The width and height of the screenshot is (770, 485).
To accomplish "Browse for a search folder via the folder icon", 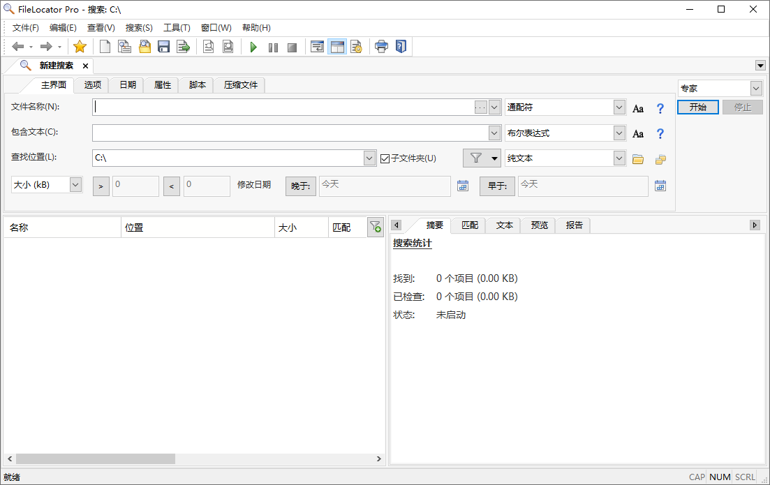I will [637, 159].
